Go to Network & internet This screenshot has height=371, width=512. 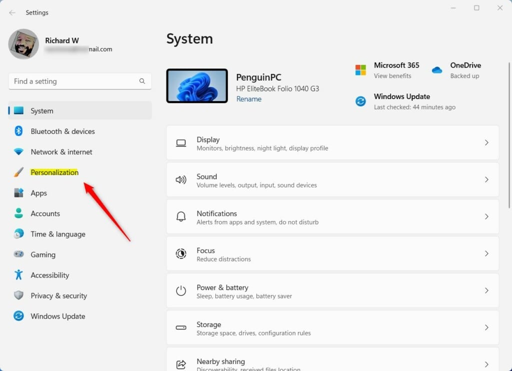tap(80, 151)
